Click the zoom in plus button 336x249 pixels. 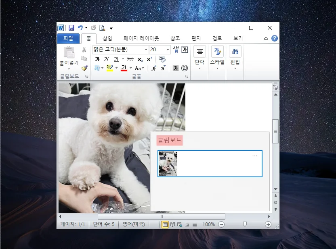click(268, 224)
